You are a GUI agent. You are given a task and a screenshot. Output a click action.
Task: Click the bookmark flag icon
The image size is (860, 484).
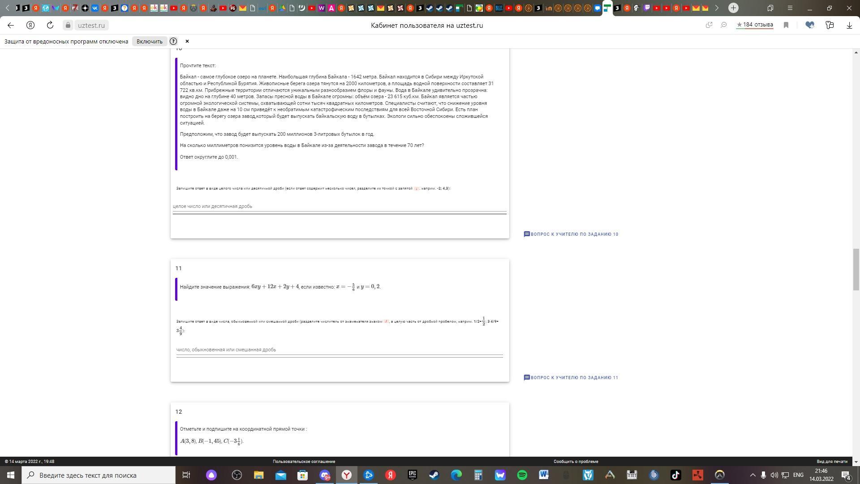[x=786, y=25]
